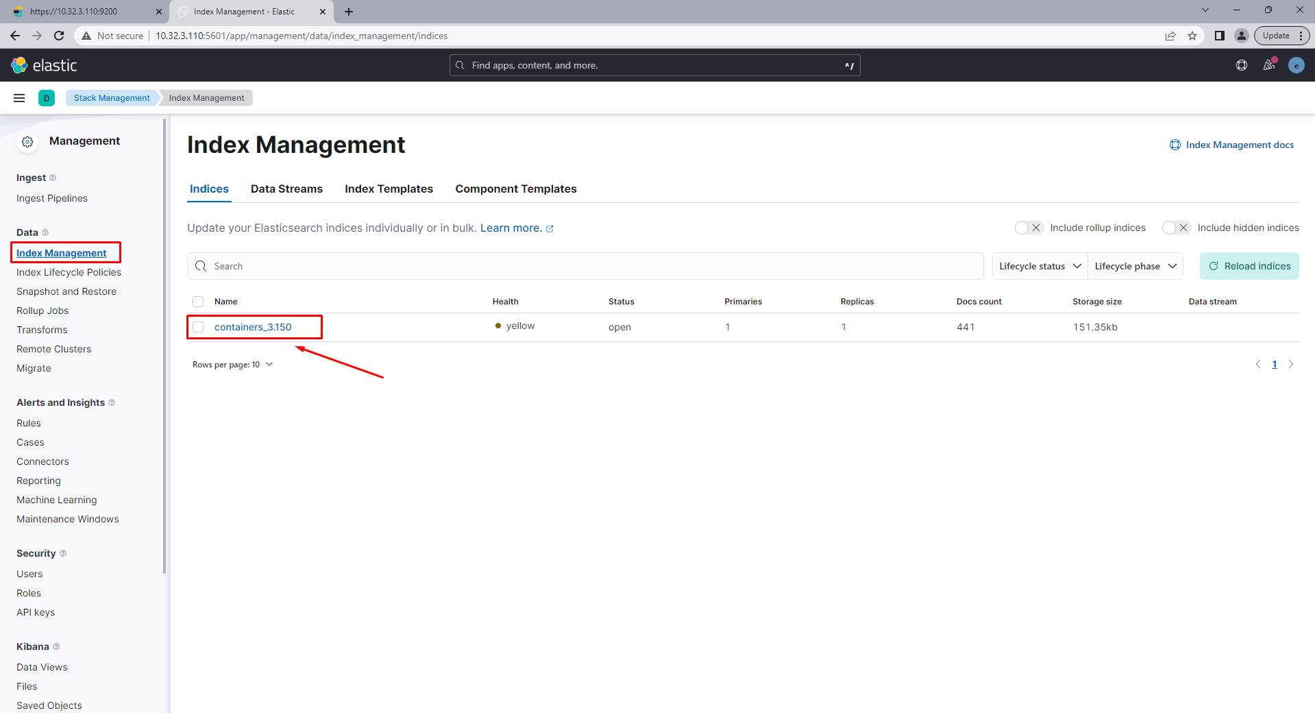Click the share page icon in address bar

pos(1170,36)
